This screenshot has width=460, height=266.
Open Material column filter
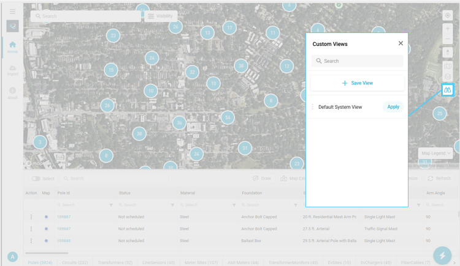234,205
